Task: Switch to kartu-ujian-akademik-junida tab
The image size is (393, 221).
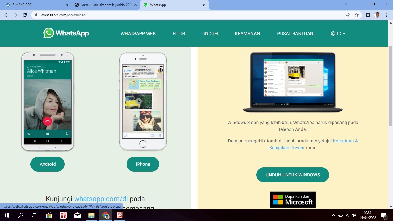Action: point(105,5)
